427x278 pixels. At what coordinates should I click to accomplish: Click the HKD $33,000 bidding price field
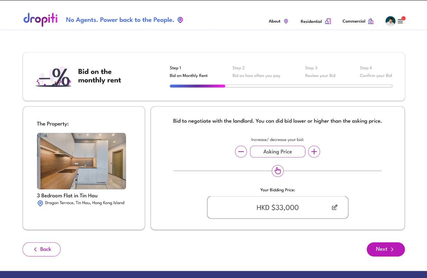click(x=277, y=208)
